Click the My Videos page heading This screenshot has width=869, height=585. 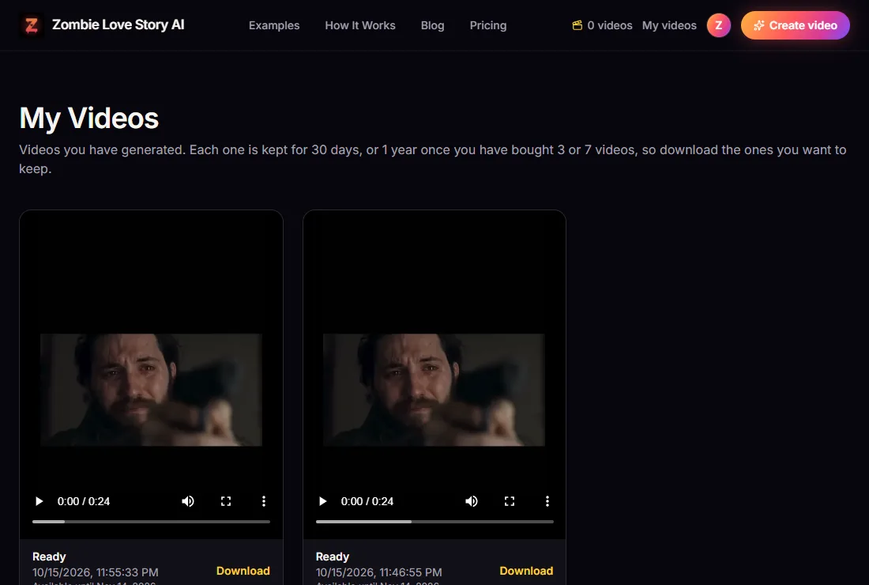coord(89,118)
